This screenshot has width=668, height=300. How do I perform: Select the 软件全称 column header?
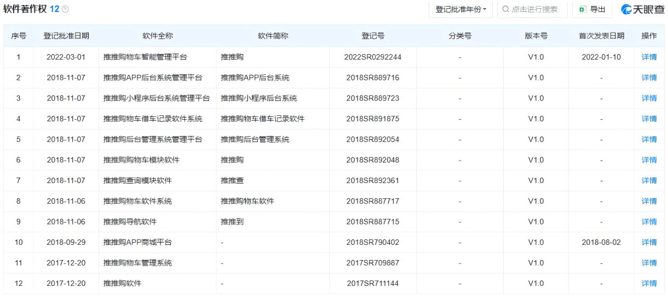point(158,36)
